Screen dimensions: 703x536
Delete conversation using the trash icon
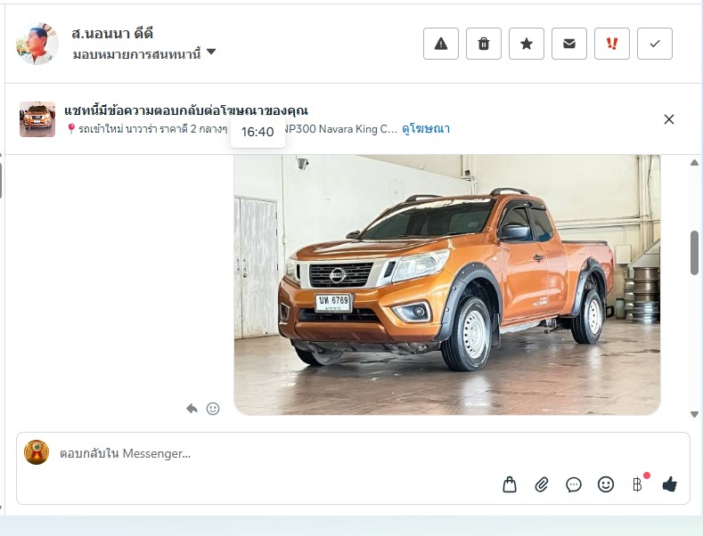(x=484, y=44)
